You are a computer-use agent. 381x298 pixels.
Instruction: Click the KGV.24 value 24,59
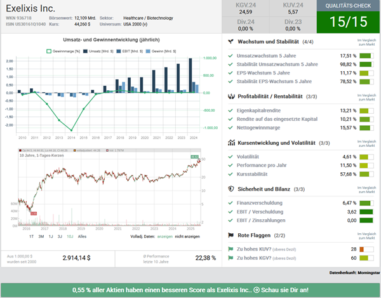point(246,12)
